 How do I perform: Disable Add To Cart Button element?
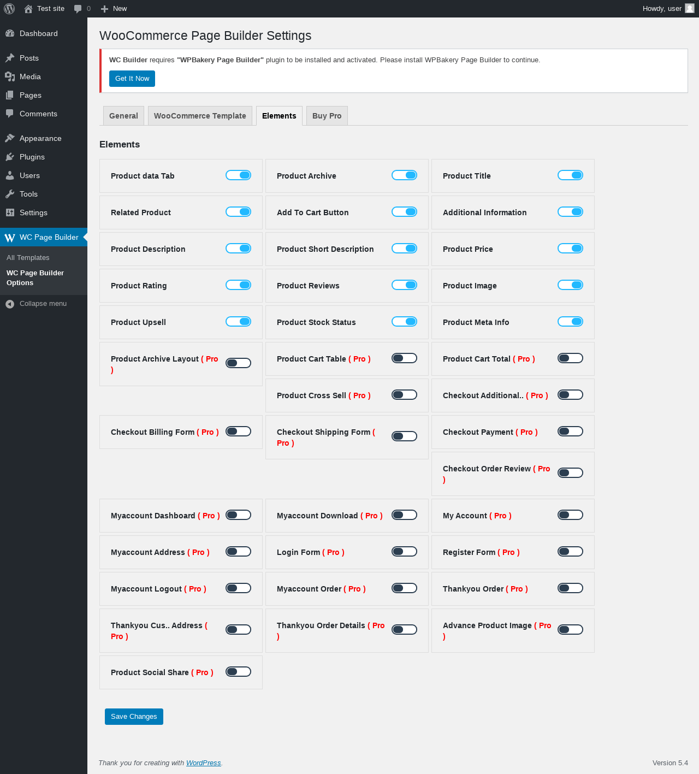[405, 212]
